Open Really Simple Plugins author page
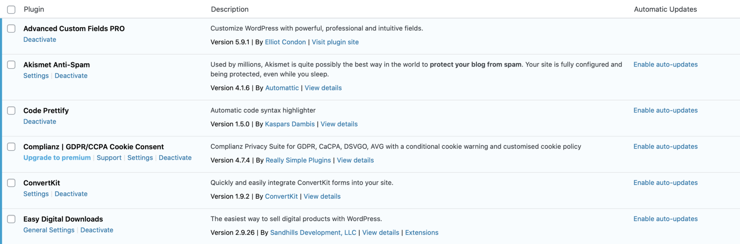The width and height of the screenshot is (740, 244). 298,160
